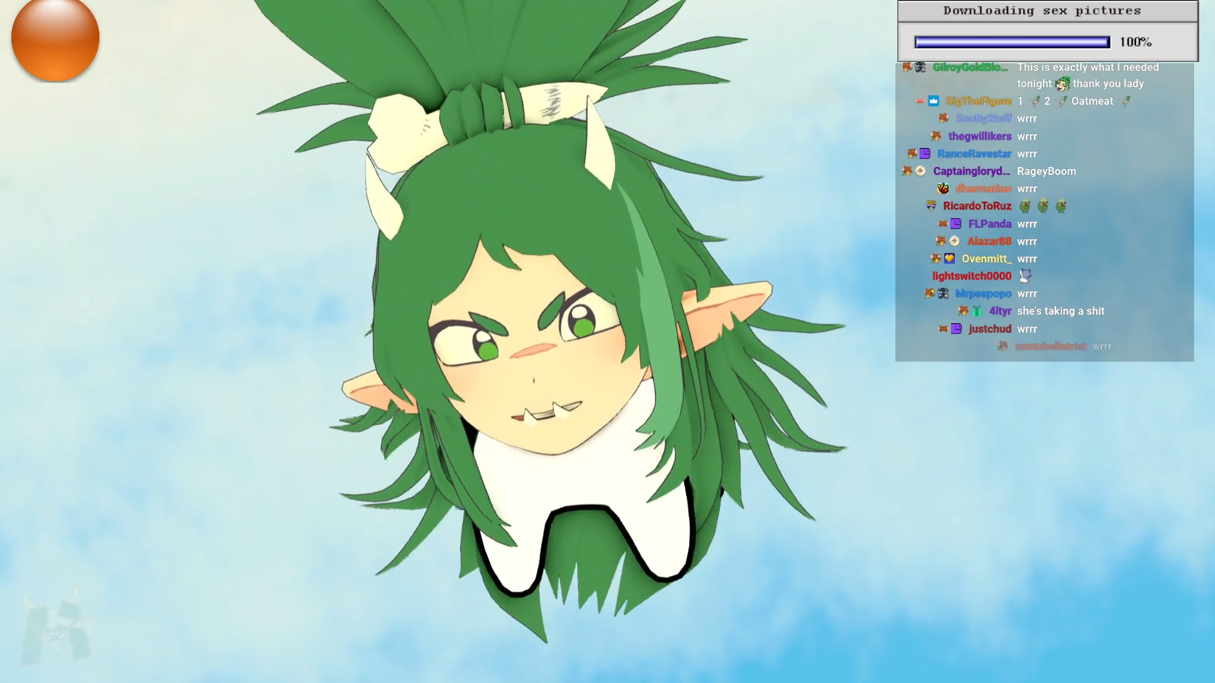Click the orange sphere in top-left corner
This screenshot has height=683, width=1215.
[56, 38]
